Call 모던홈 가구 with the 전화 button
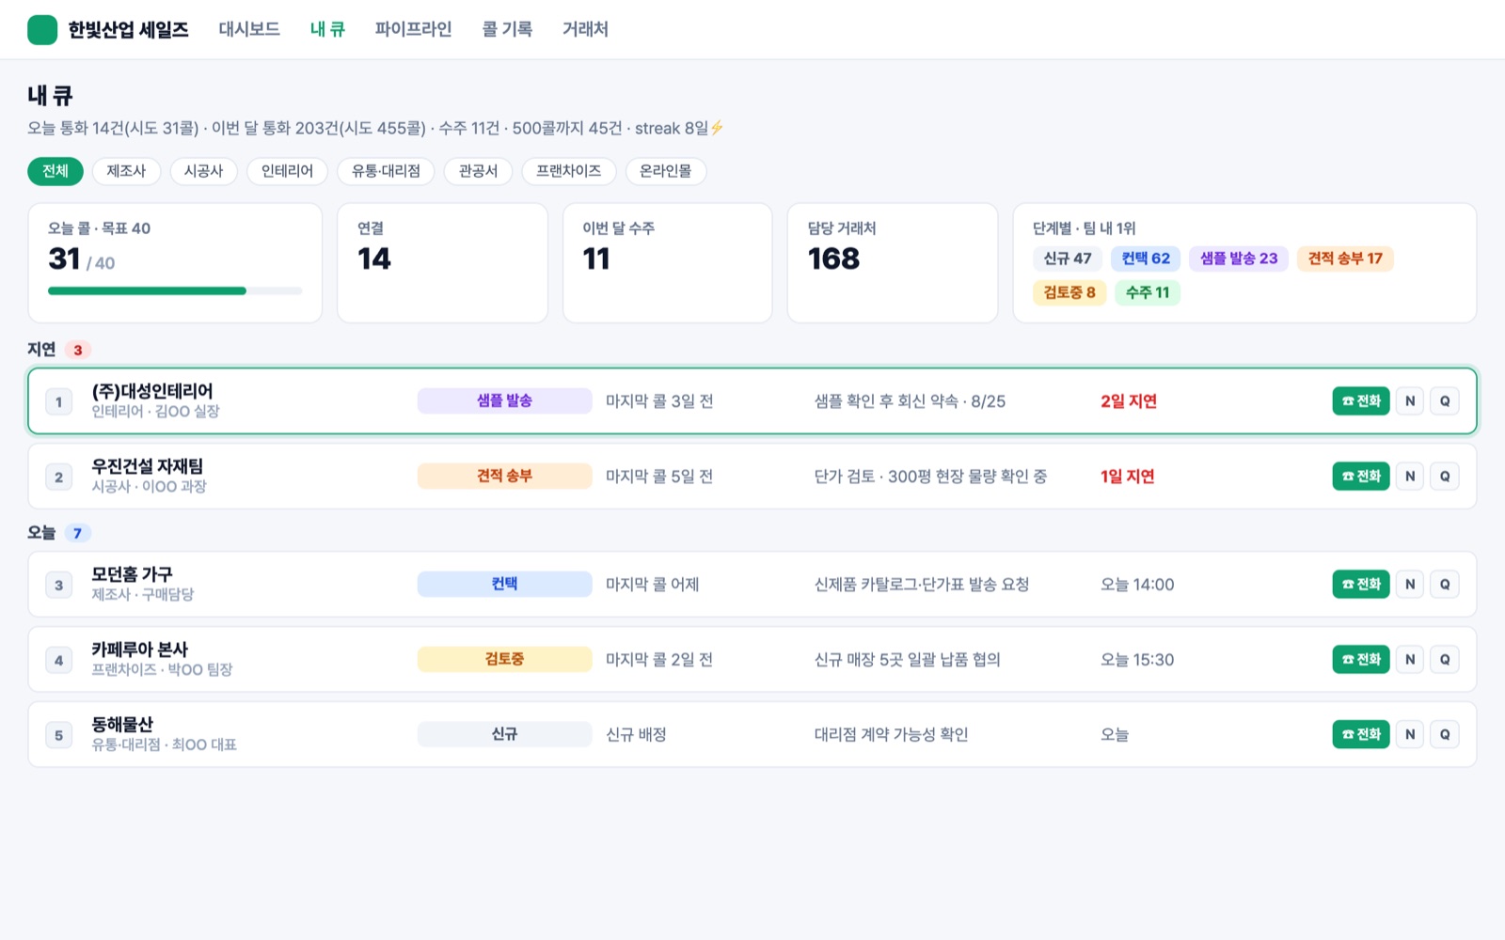This screenshot has height=940, width=1505. click(1360, 585)
